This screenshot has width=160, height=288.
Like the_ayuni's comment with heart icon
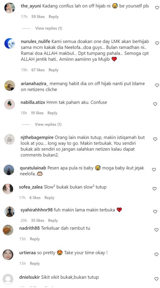coord(157,8)
